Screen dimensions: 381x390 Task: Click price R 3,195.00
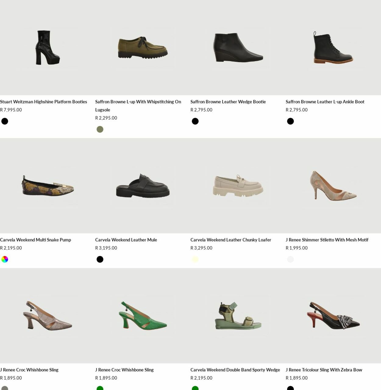pos(106,248)
